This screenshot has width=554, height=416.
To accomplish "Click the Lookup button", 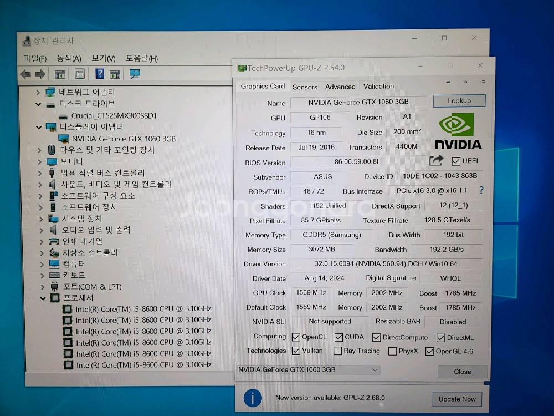I will (x=459, y=101).
